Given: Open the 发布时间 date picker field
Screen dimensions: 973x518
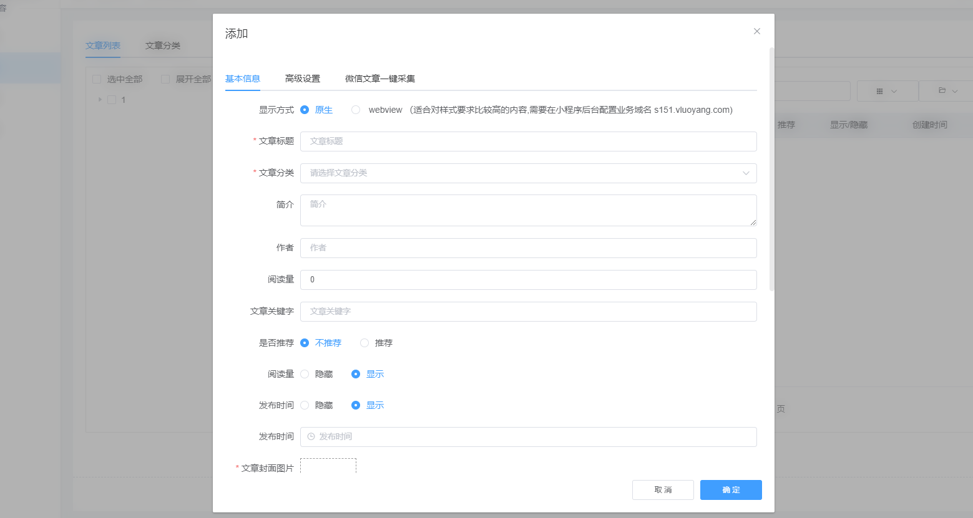Looking at the screenshot, I should (x=528, y=437).
